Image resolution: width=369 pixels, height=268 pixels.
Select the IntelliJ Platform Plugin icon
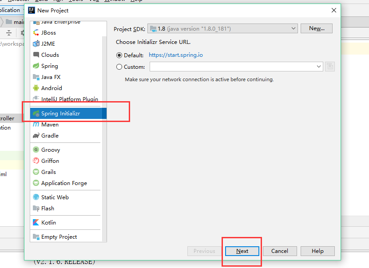point(36,99)
